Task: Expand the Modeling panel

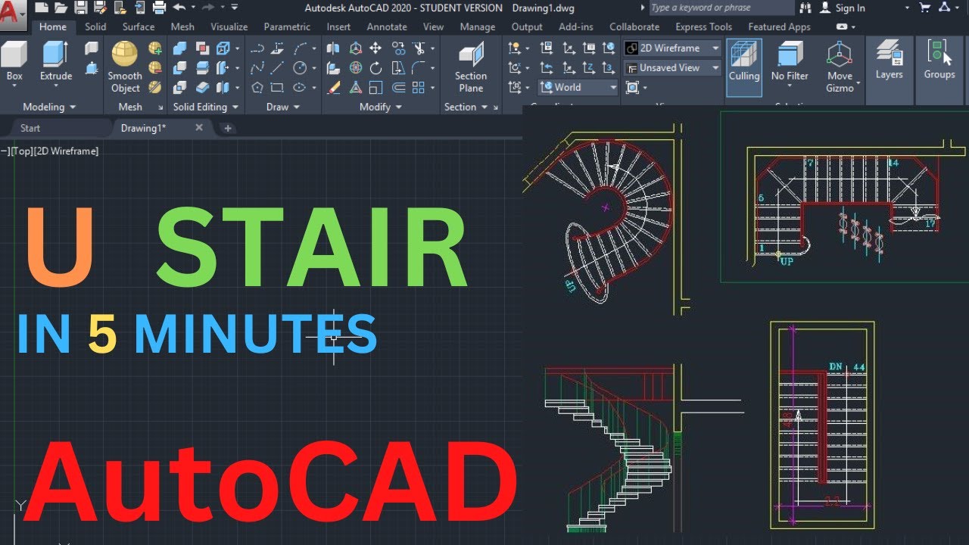Action: click(x=49, y=107)
